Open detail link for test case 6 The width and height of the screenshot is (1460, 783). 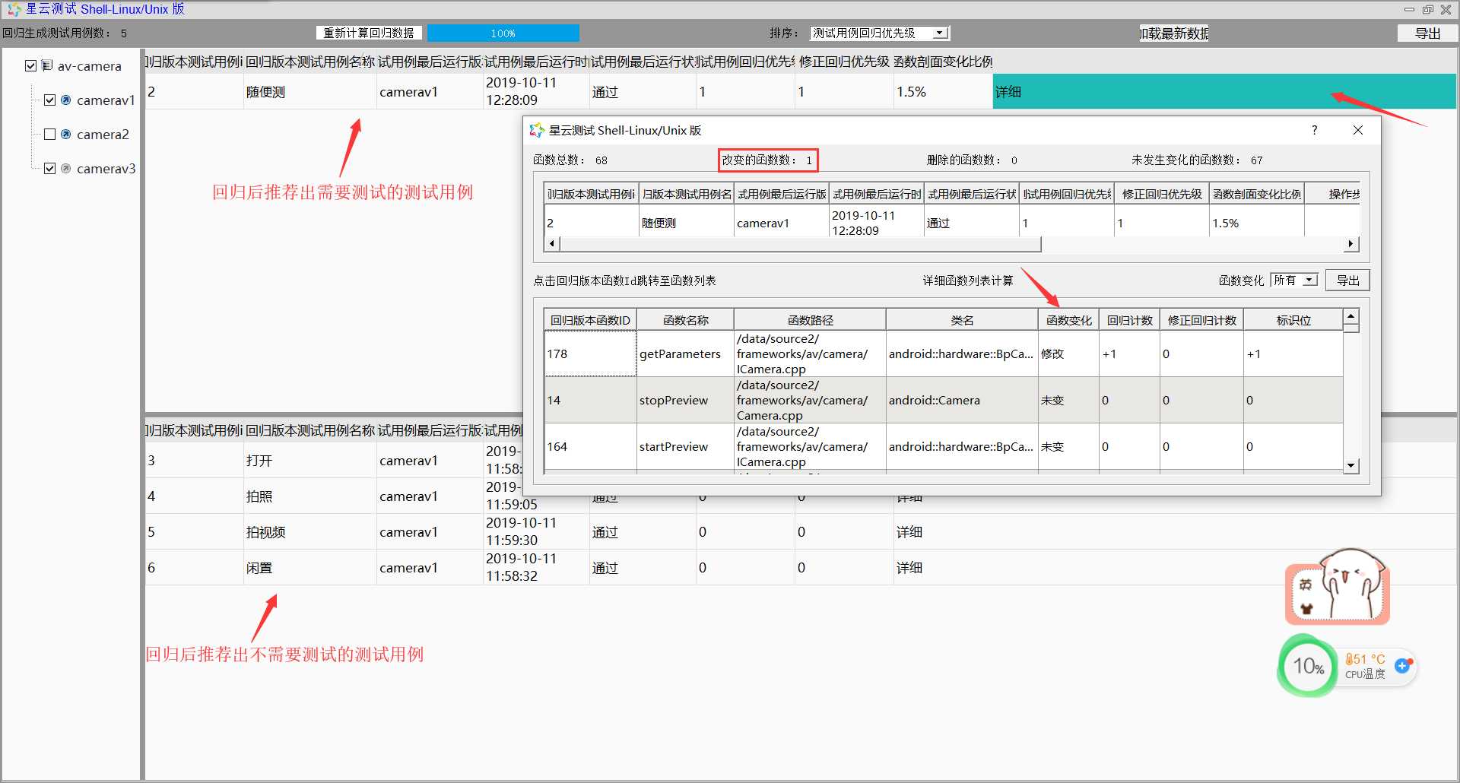(909, 567)
